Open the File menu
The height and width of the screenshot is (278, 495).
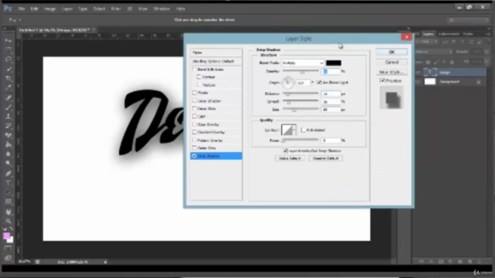pyautogui.click(x=22, y=8)
